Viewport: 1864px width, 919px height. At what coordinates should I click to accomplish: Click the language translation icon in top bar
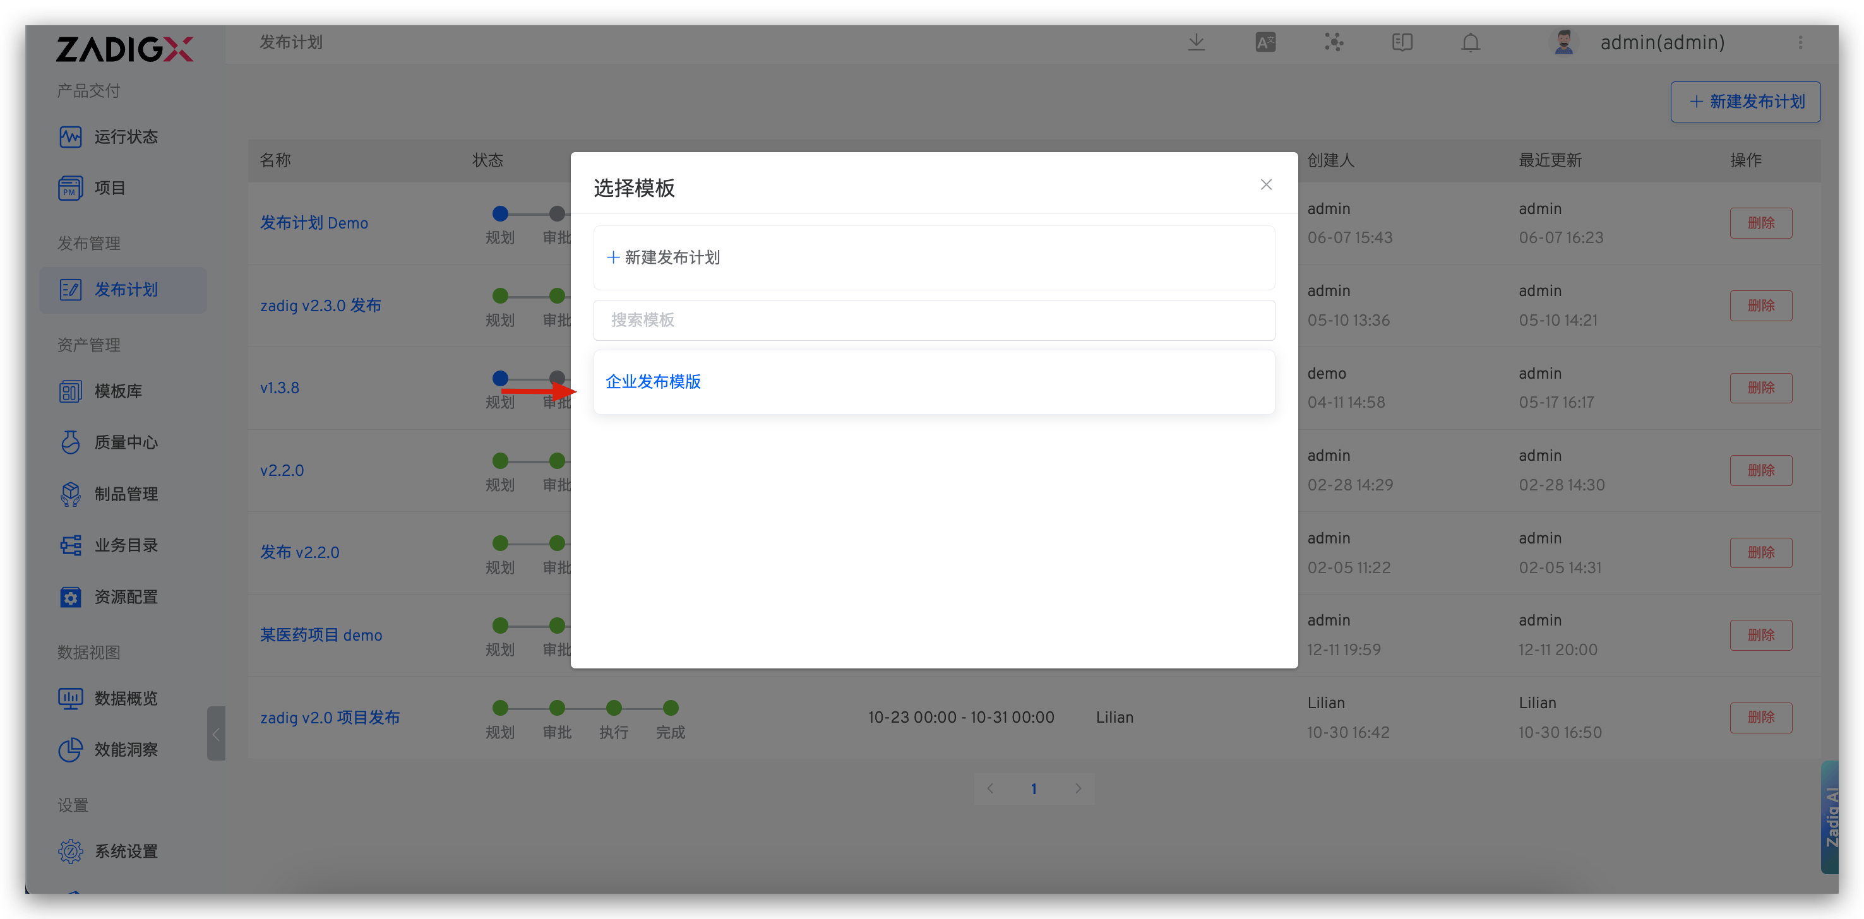tap(1265, 43)
